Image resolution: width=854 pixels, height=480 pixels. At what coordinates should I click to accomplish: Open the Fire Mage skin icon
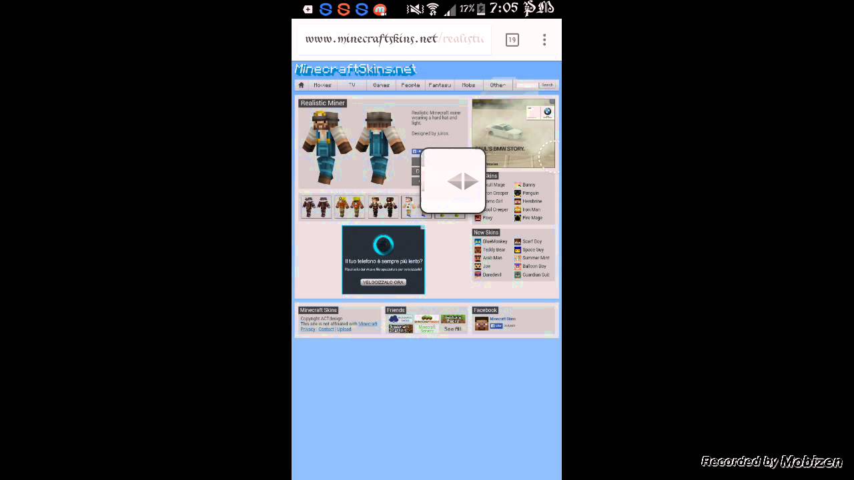tap(517, 218)
